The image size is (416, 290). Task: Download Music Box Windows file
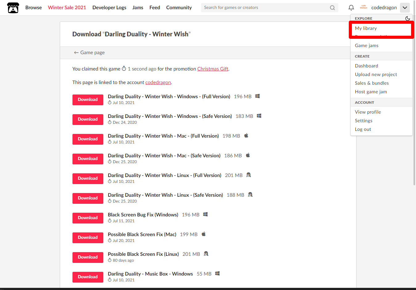(88, 277)
